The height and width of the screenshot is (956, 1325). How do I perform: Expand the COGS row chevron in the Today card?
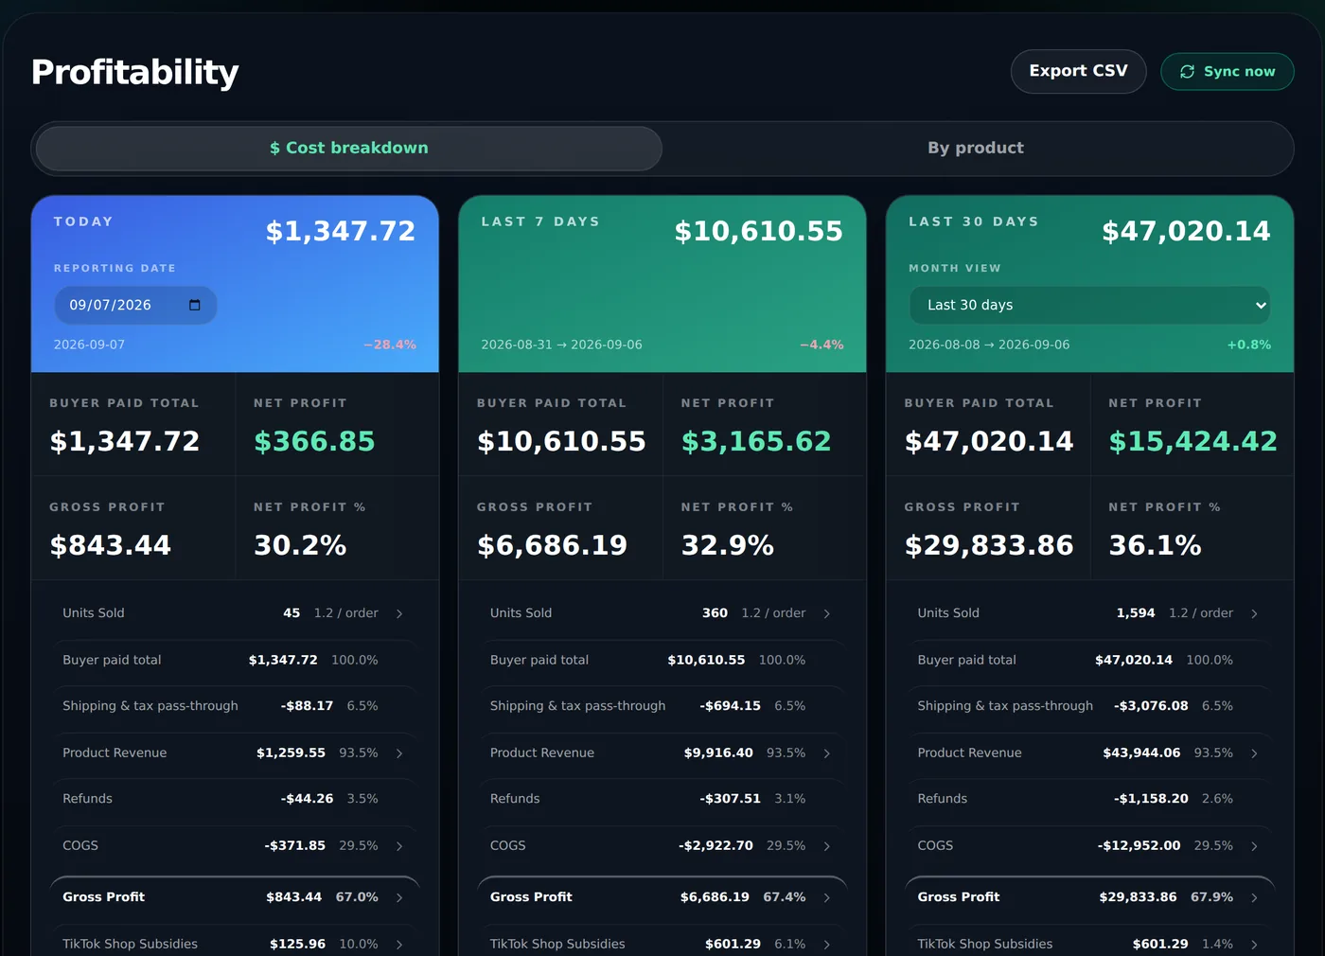click(x=399, y=846)
